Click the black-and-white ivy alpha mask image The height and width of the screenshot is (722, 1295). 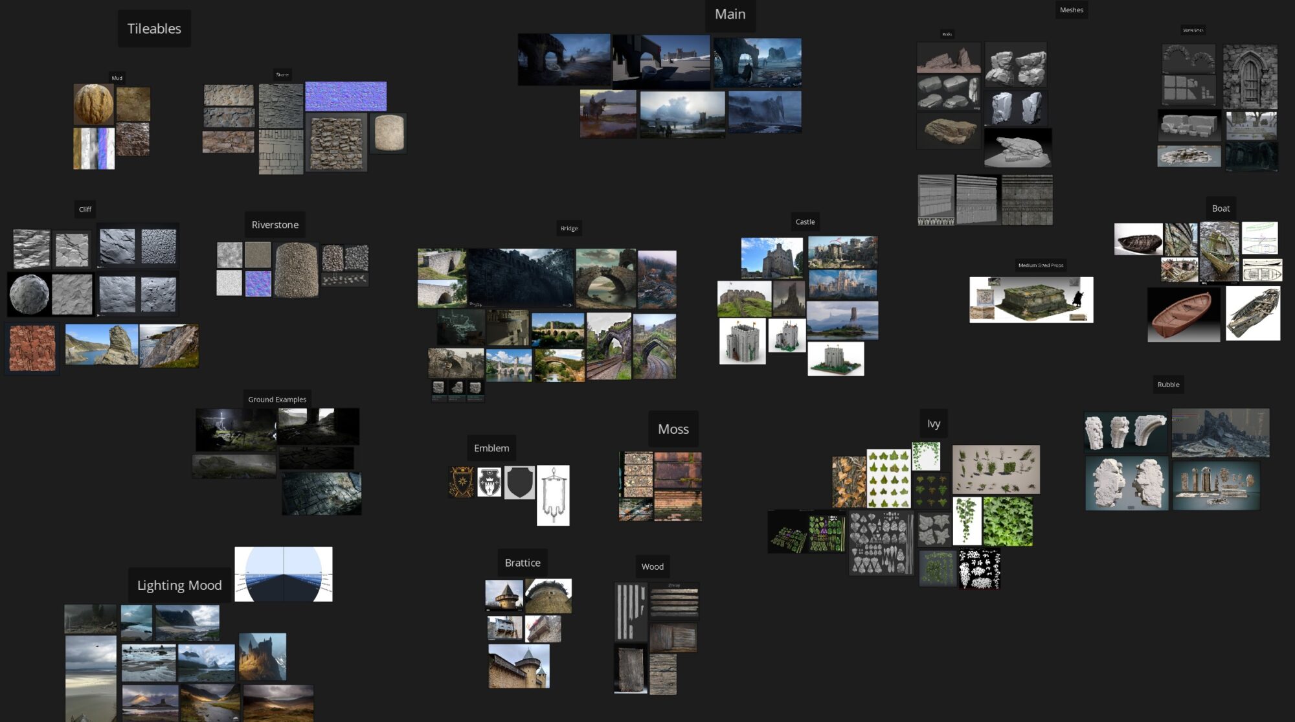tap(979, 569)
